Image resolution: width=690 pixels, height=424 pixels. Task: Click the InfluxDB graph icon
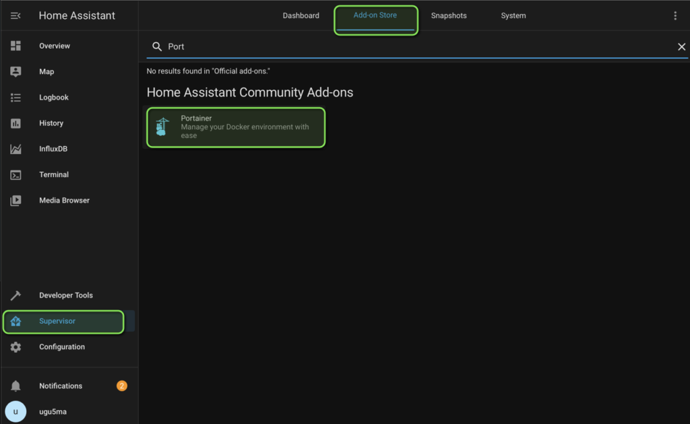(16, 149)
